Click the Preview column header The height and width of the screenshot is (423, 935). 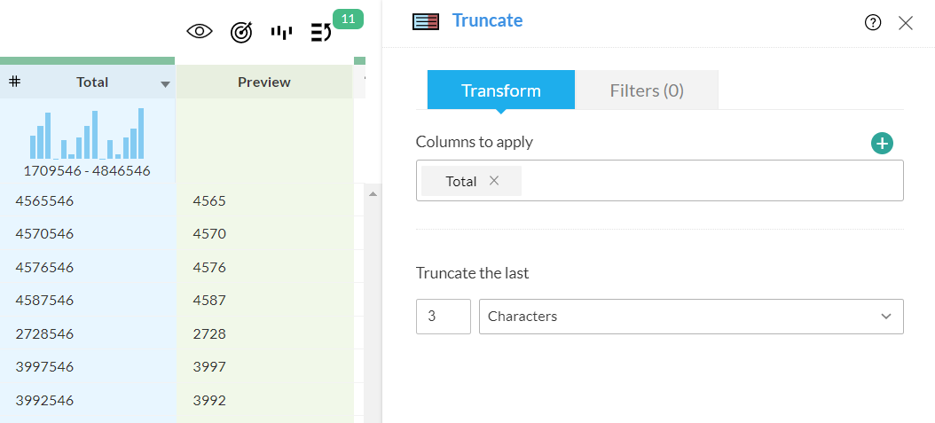(x=264, y=82)
